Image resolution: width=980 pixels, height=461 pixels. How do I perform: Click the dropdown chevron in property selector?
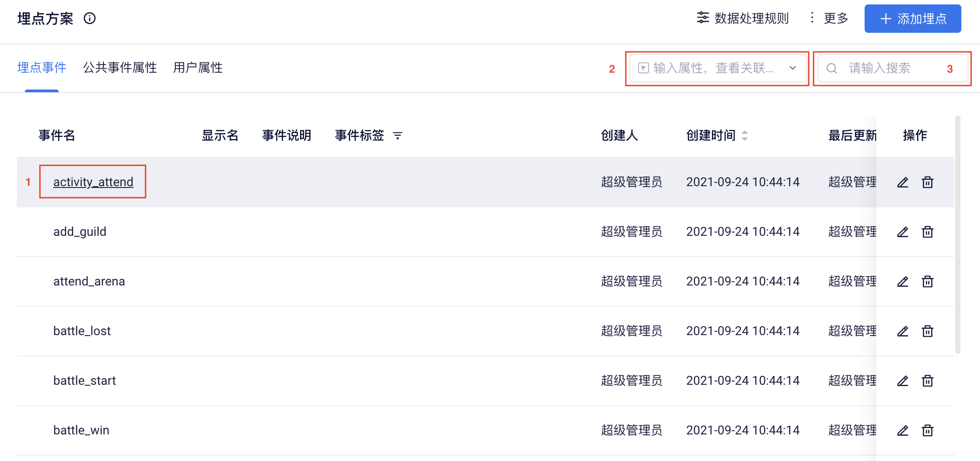tap(793, 68)
